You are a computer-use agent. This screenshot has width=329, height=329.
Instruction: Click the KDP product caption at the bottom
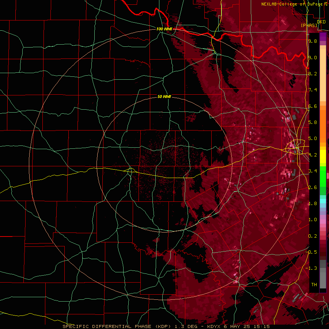pos(166,326)
